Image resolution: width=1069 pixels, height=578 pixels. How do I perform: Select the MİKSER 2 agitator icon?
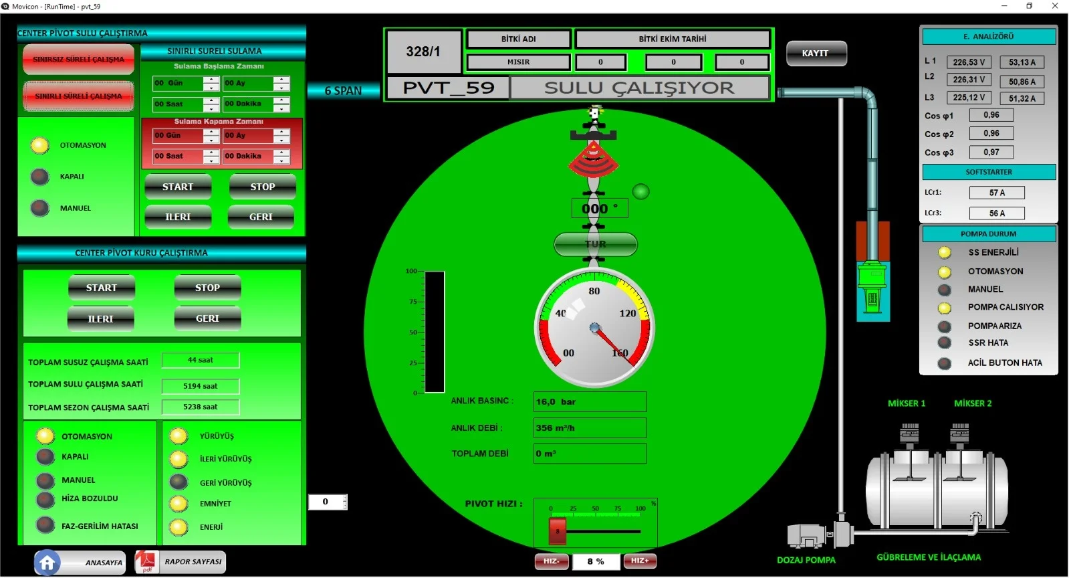pos(960,435)
